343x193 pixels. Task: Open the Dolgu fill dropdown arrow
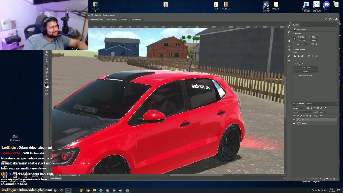(x=325, y=116)
